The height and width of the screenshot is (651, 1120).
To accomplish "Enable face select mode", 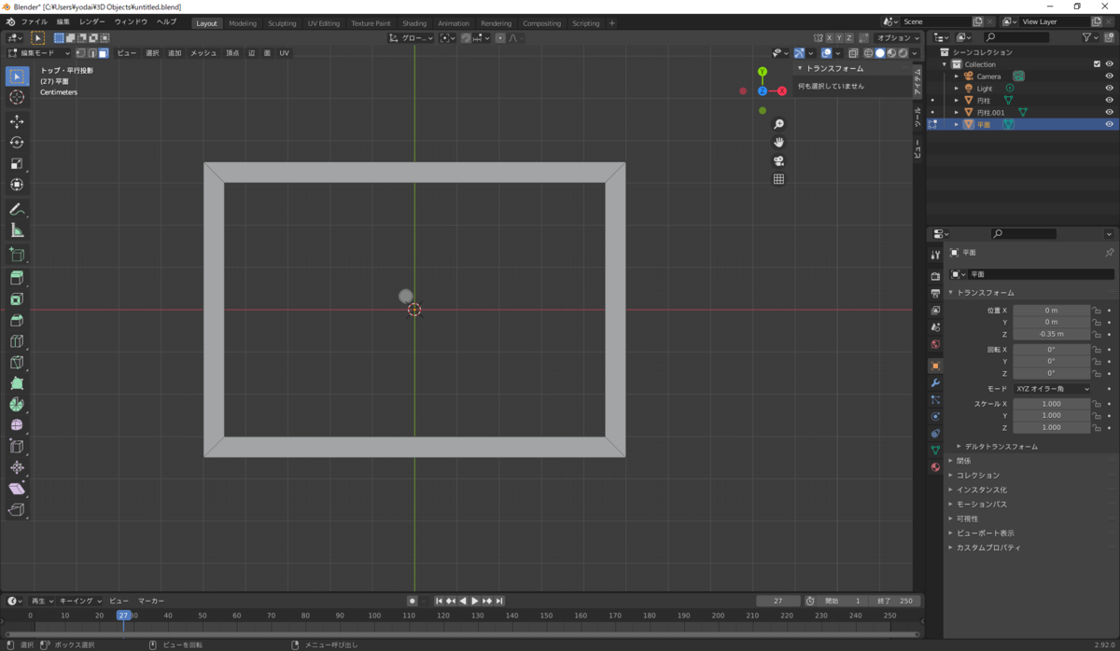I will tap(103, 53).
